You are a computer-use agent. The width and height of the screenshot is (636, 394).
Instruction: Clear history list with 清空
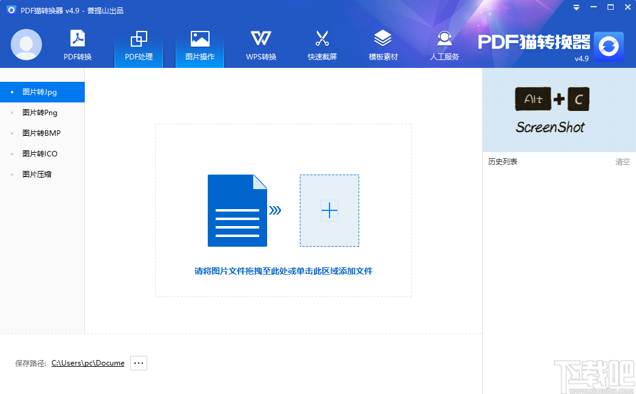coord(622,162)
